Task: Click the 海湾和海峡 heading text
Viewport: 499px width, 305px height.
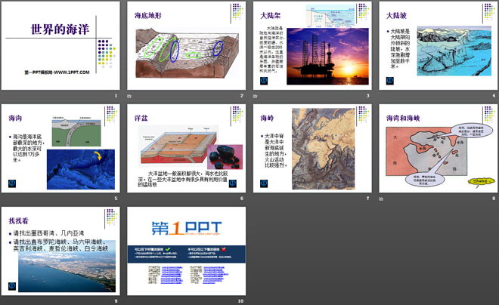Action: [403, 119]
